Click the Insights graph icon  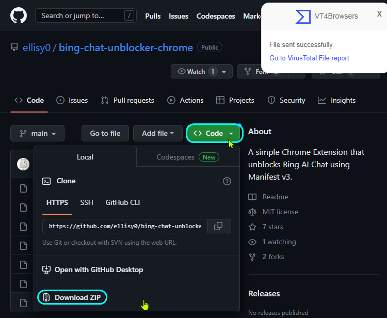(x=322, y=100)
